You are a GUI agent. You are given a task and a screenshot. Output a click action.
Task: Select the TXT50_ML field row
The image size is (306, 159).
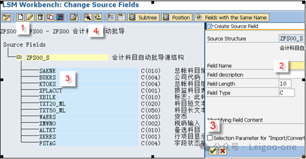point(52,111)
